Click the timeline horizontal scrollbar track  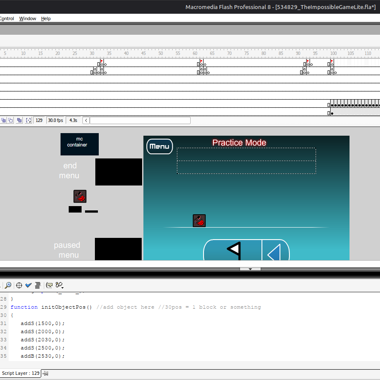tap(140, 121)
